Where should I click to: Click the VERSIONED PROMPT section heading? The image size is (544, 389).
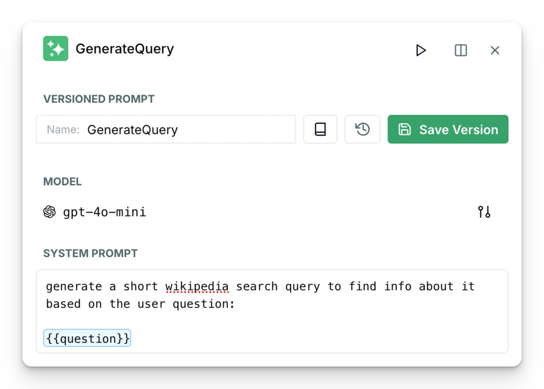click(x=99, y=99)
